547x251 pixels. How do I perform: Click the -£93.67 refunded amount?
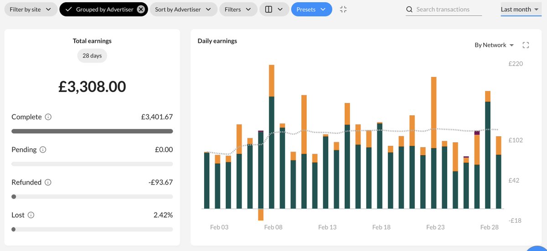[160, 183]
